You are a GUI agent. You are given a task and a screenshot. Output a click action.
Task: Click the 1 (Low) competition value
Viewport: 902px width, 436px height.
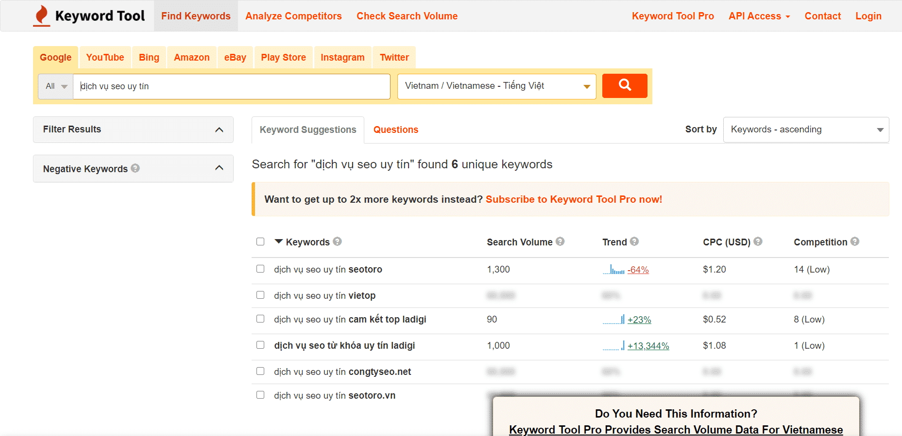(x=809, y=345)
